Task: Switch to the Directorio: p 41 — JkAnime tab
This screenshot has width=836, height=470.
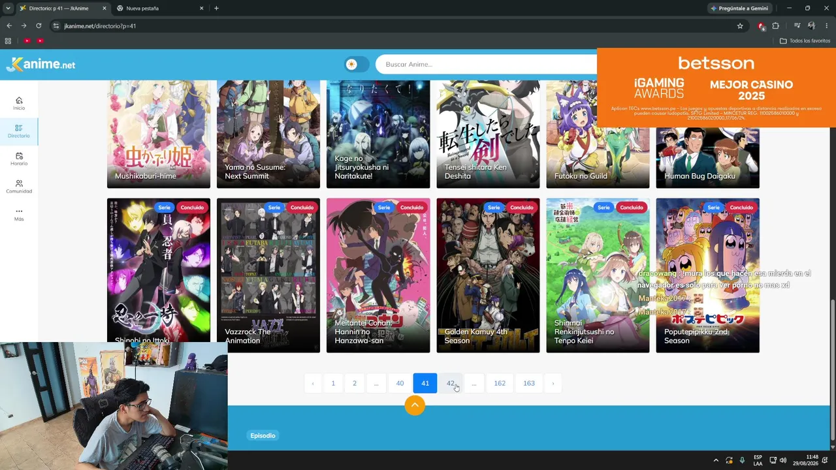Action: coord(61,8)
